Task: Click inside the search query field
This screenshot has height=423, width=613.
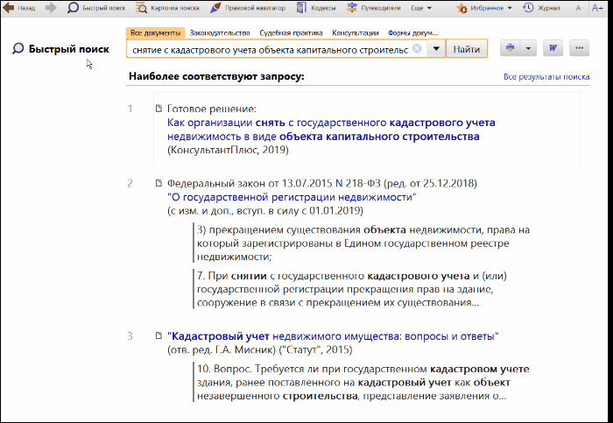Action: click(x=270, y=49)
